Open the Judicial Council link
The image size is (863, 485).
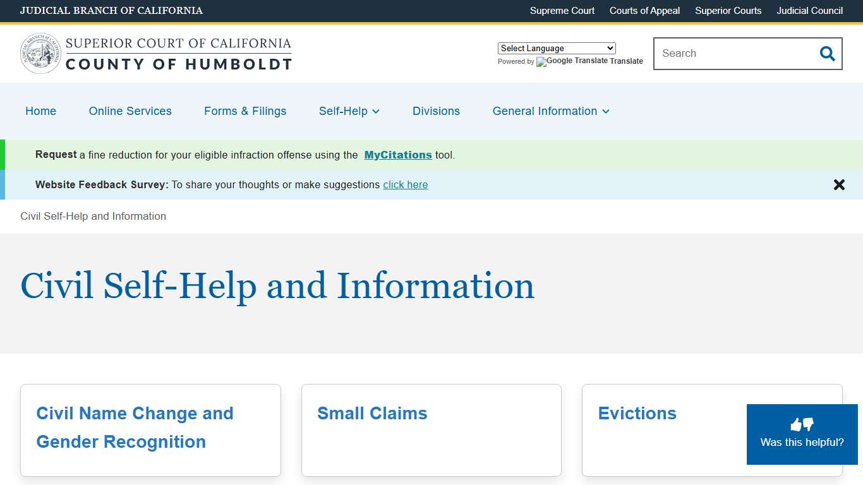[809, 11]
